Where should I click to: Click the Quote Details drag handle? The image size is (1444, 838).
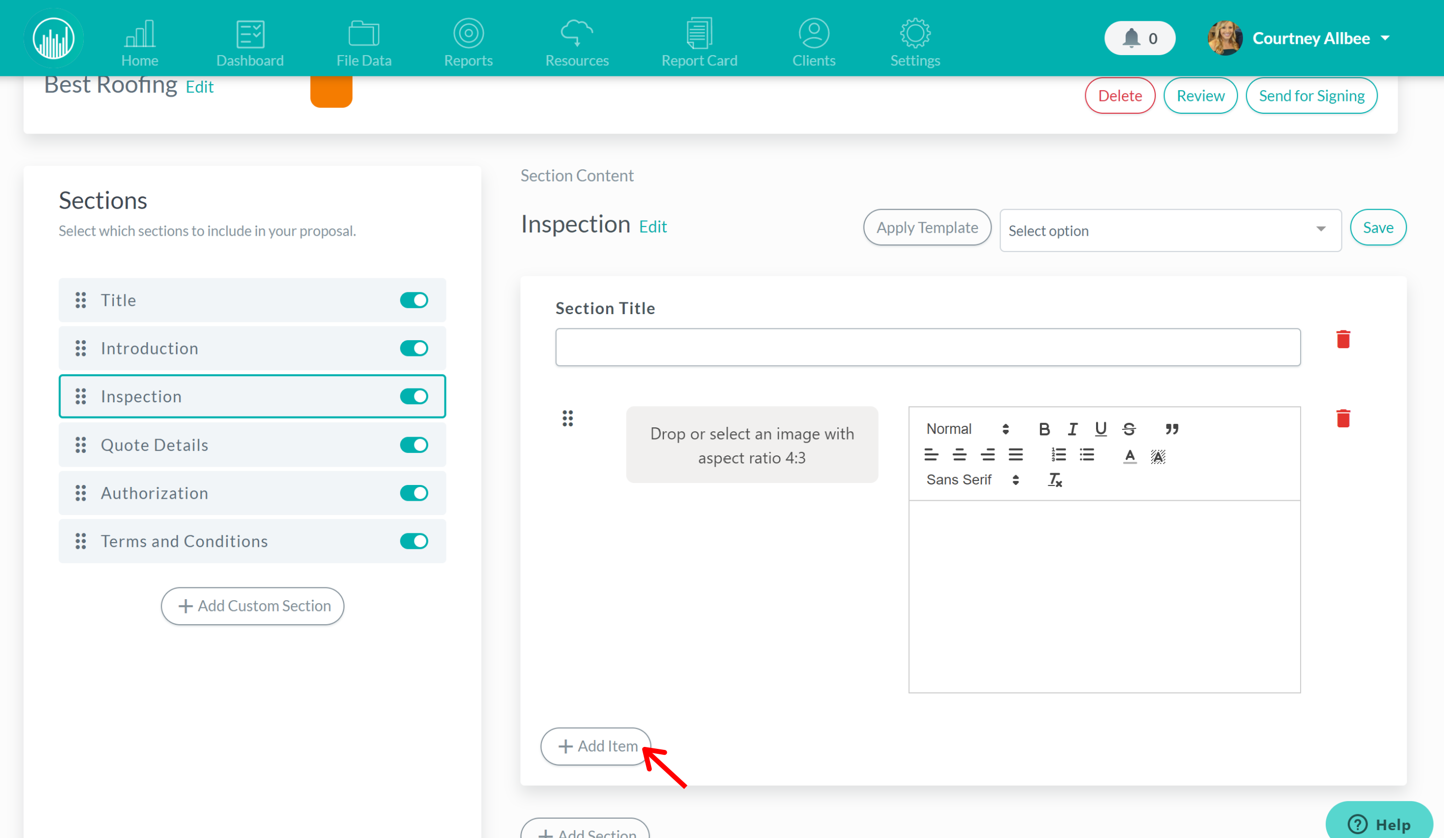[x=81, y=445]
